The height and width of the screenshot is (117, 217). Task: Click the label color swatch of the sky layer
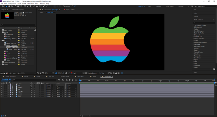point(11,85)
